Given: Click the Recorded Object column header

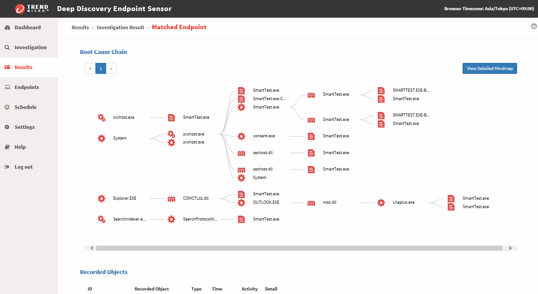Looking at the screenshot, I should (x=151, y=289).
